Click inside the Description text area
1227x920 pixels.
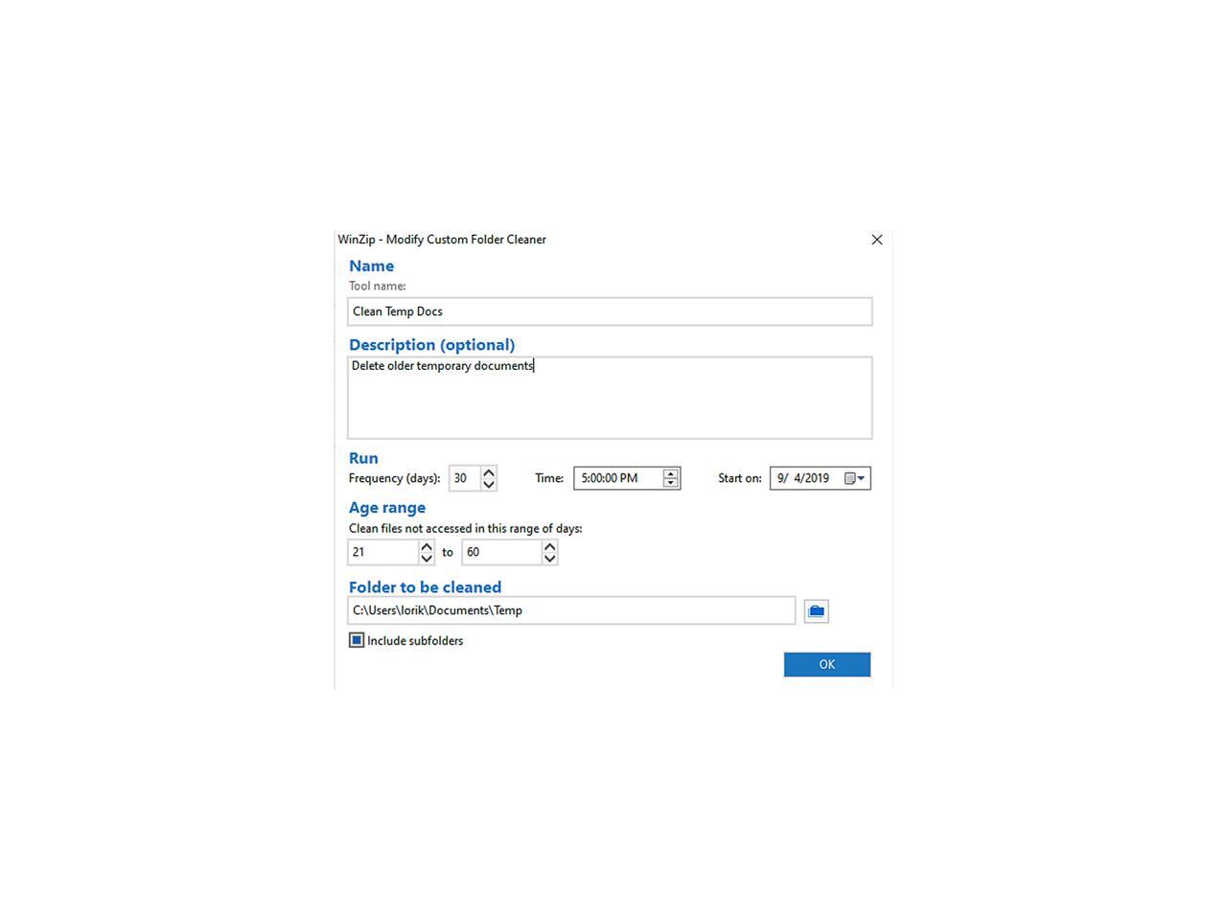click(x=610, y=397)
